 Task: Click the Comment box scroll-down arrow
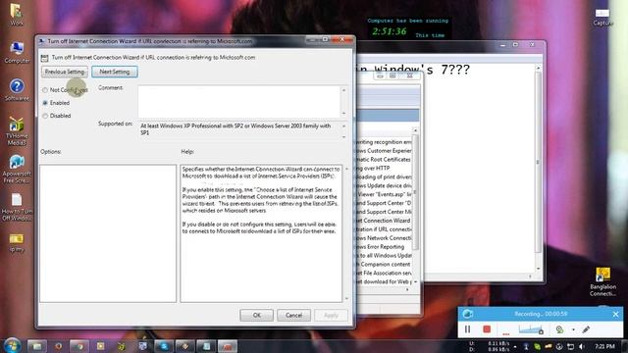coord(343,114)
